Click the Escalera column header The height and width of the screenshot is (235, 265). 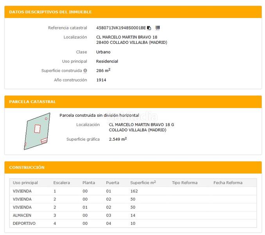click(x=61, y=183)
